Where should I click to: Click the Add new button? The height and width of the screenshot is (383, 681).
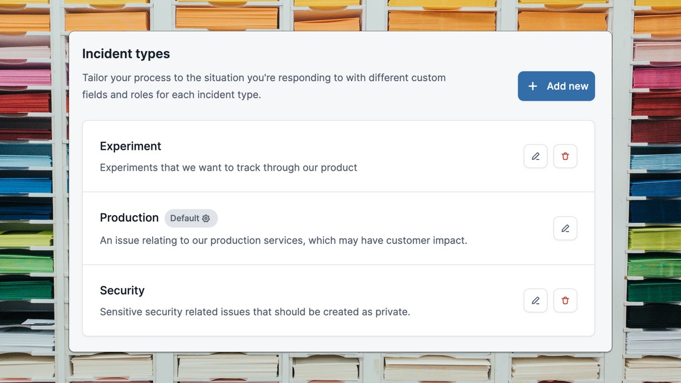[556, 86]
